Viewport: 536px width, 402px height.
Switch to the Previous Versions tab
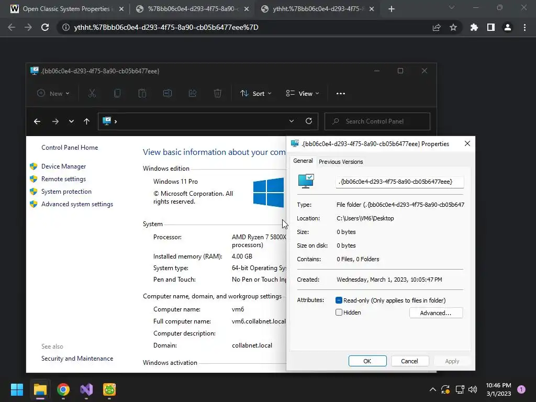[x=341, y=162]
